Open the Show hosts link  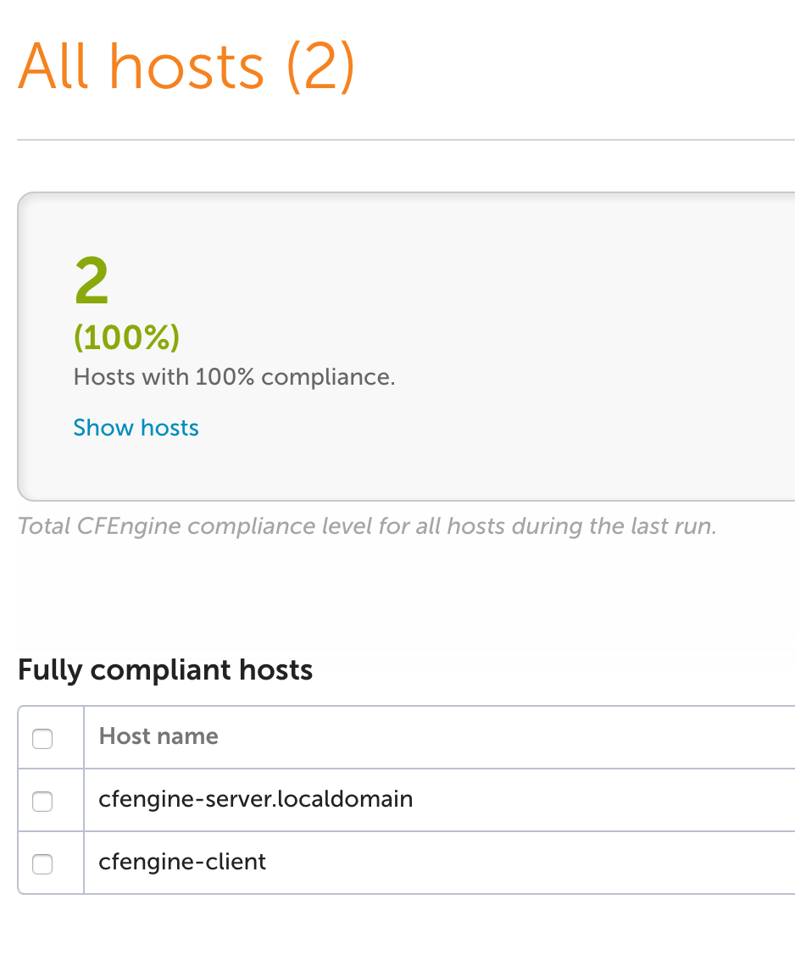(136, 428)
